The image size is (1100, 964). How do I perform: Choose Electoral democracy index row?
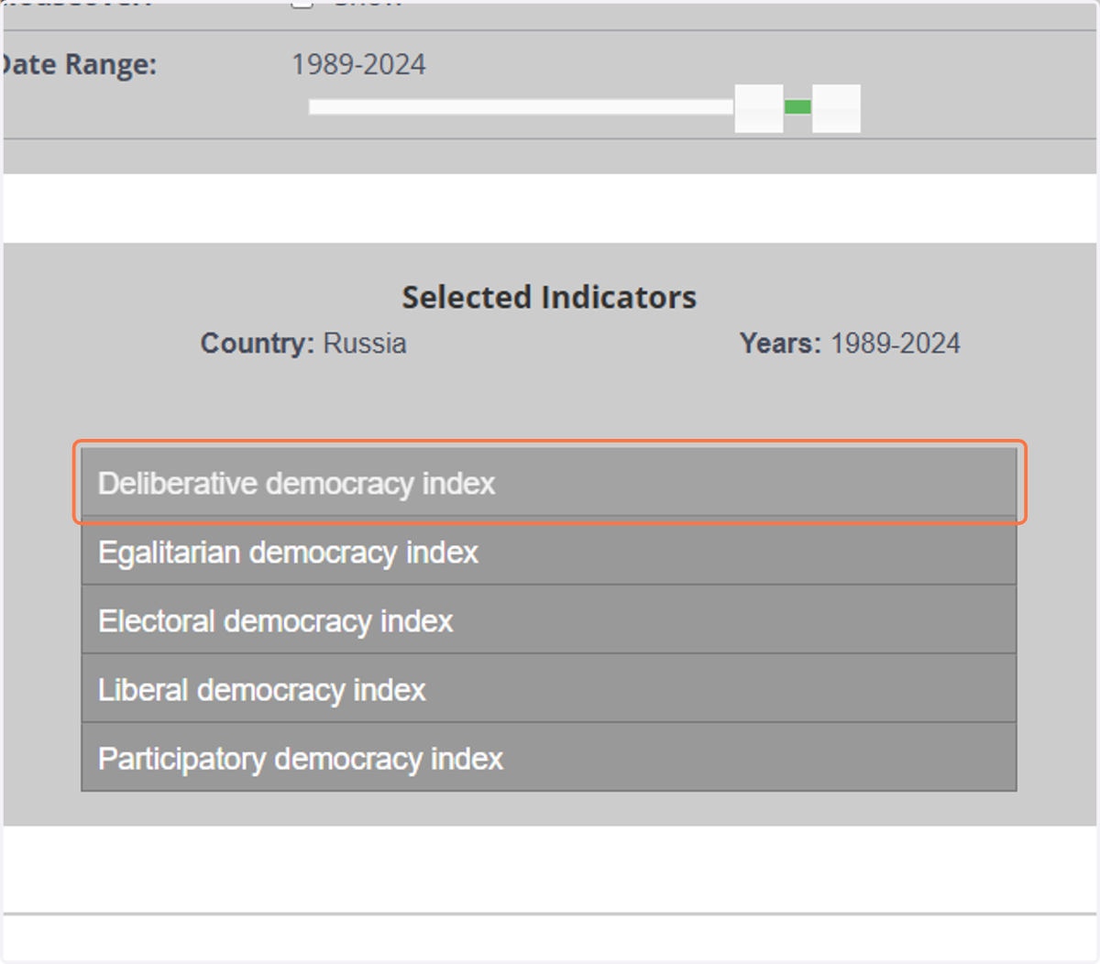[x=549, y=620]
